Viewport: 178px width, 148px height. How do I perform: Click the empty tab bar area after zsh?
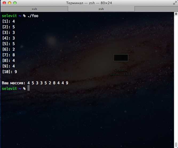(x=156, y=9)
